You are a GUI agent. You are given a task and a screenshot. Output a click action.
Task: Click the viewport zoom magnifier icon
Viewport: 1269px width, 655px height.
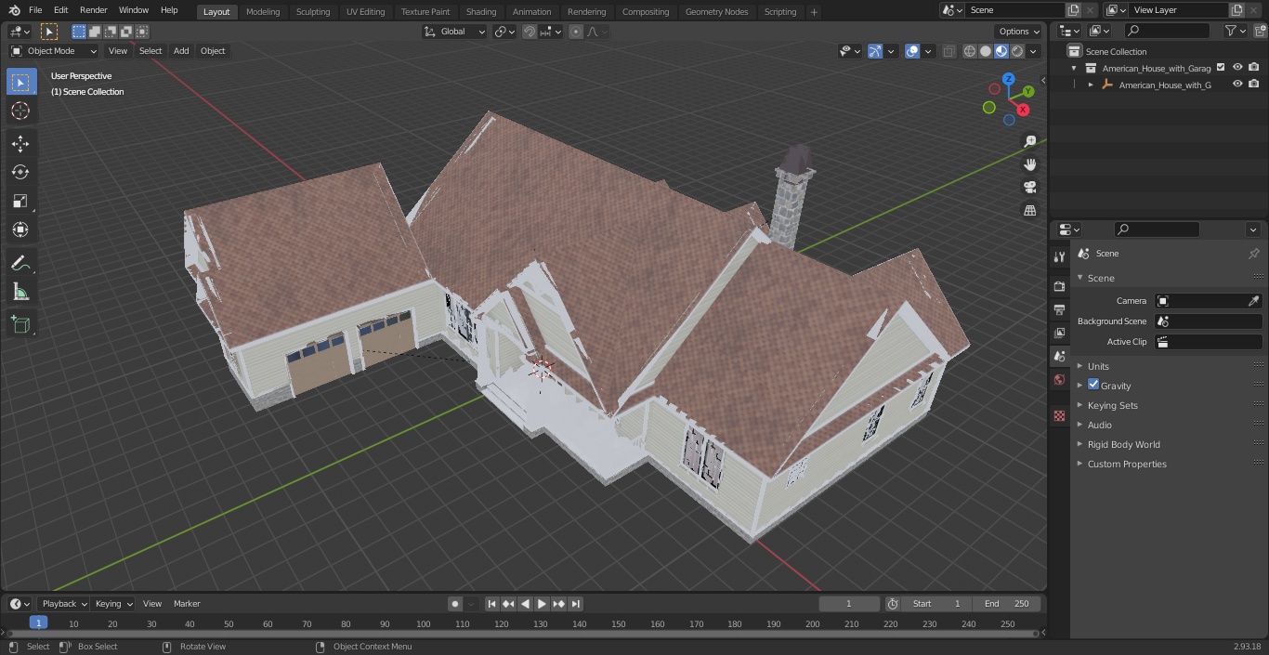coord(1029,141)
